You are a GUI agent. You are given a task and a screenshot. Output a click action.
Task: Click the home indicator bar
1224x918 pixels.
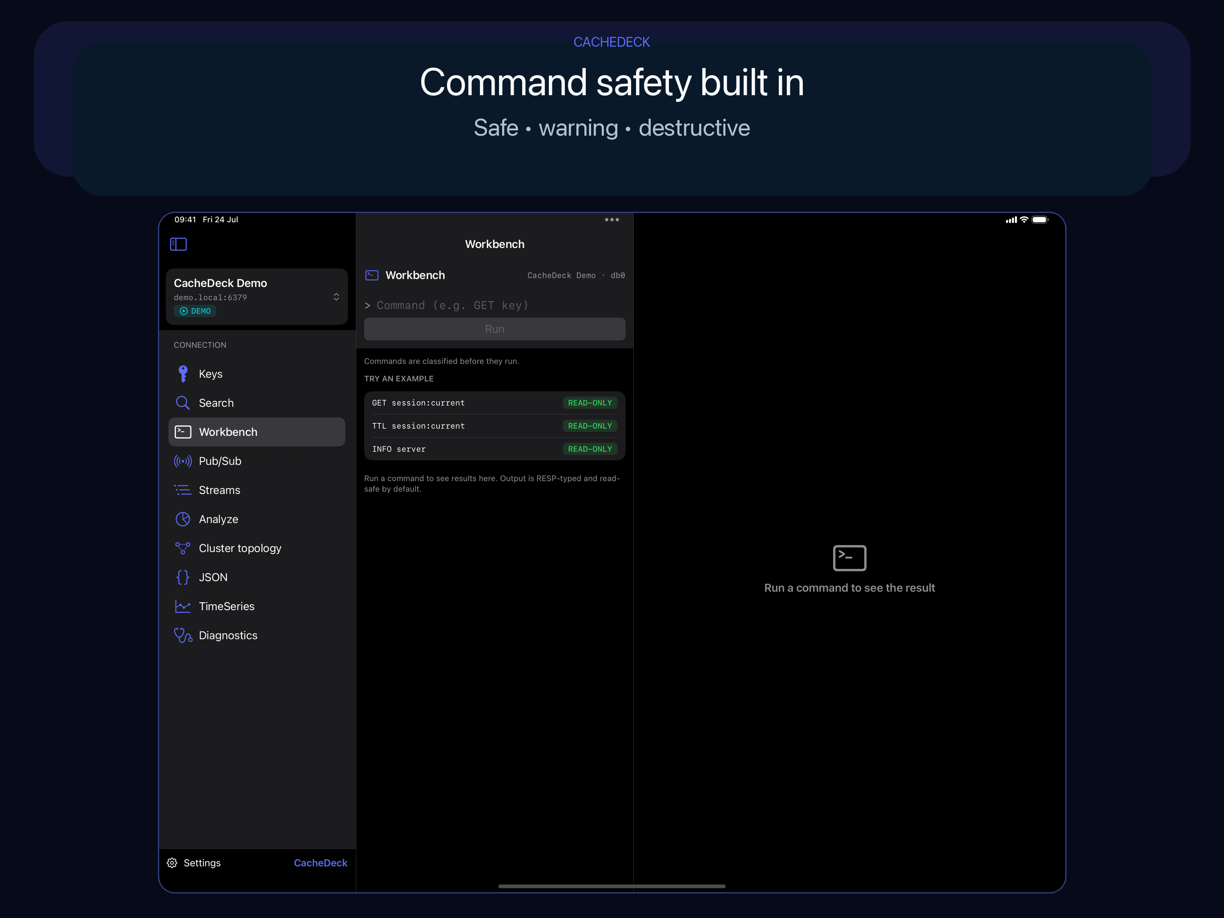(x=612, y=886)
